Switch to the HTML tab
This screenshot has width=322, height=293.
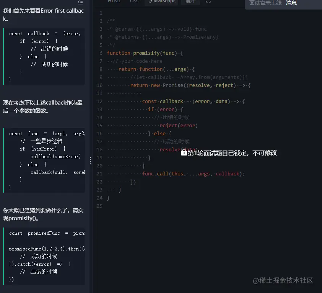click(114, 2)
